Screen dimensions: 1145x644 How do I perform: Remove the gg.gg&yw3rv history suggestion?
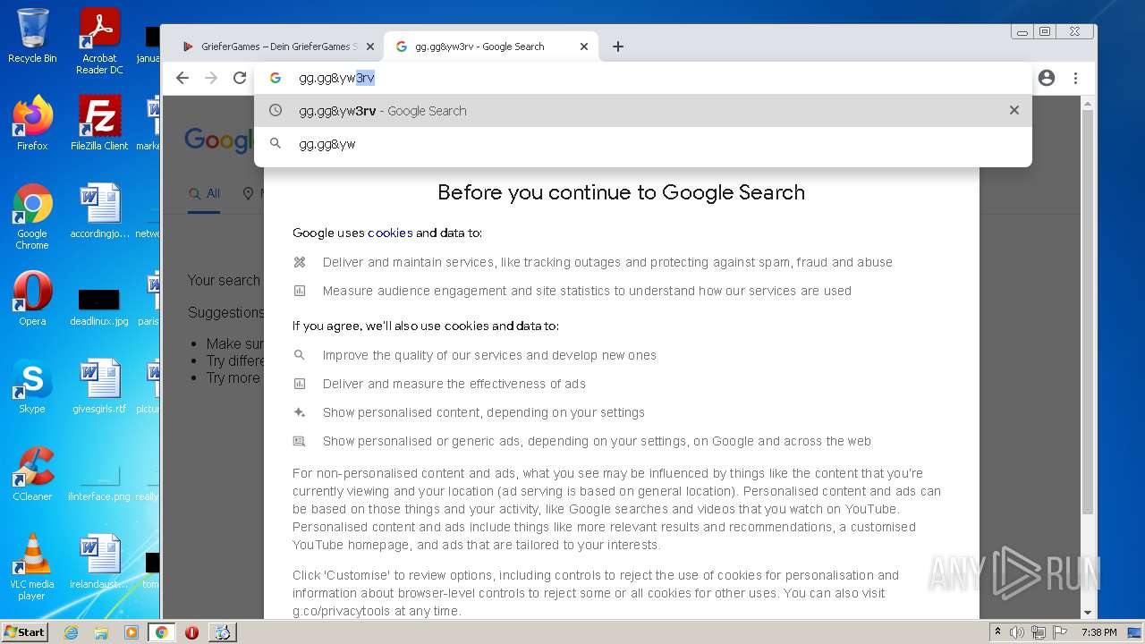point(1014,110)
